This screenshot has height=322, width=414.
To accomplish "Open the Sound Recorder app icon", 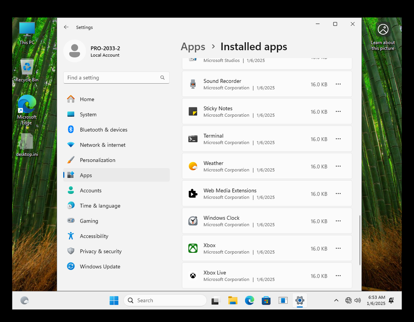I will [193, 84].
